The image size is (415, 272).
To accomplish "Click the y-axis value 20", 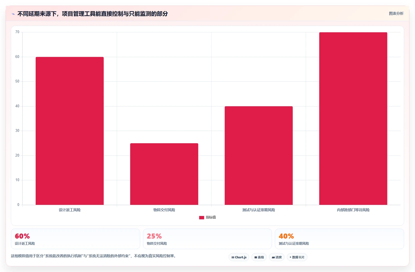I will click(17, 156).
